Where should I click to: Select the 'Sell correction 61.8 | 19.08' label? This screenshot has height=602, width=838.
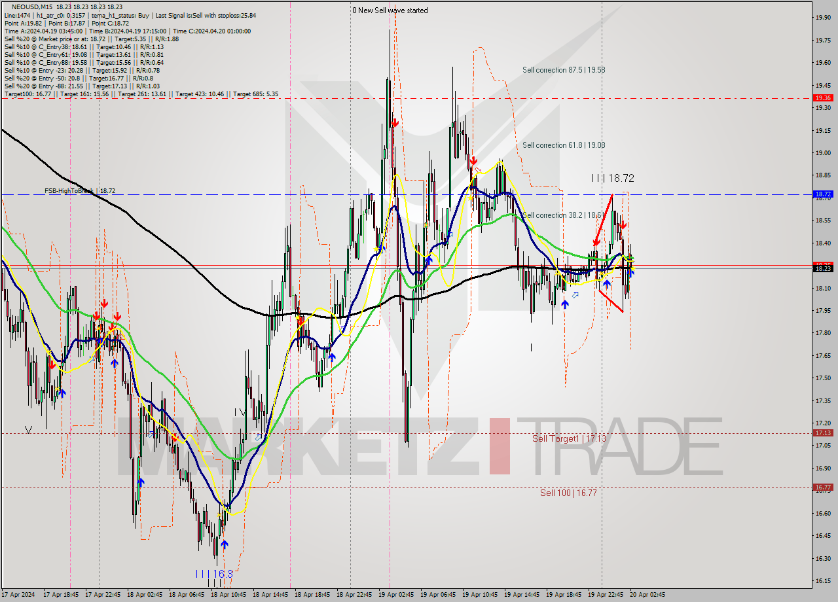click(564, 145)
